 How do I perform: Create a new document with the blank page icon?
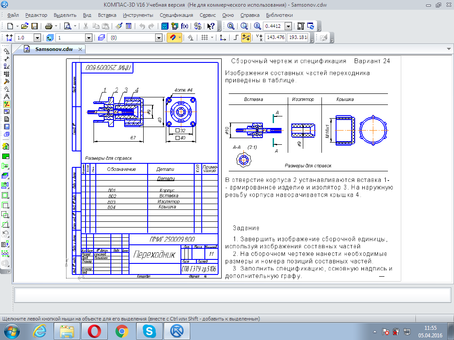tap(10, 26)
